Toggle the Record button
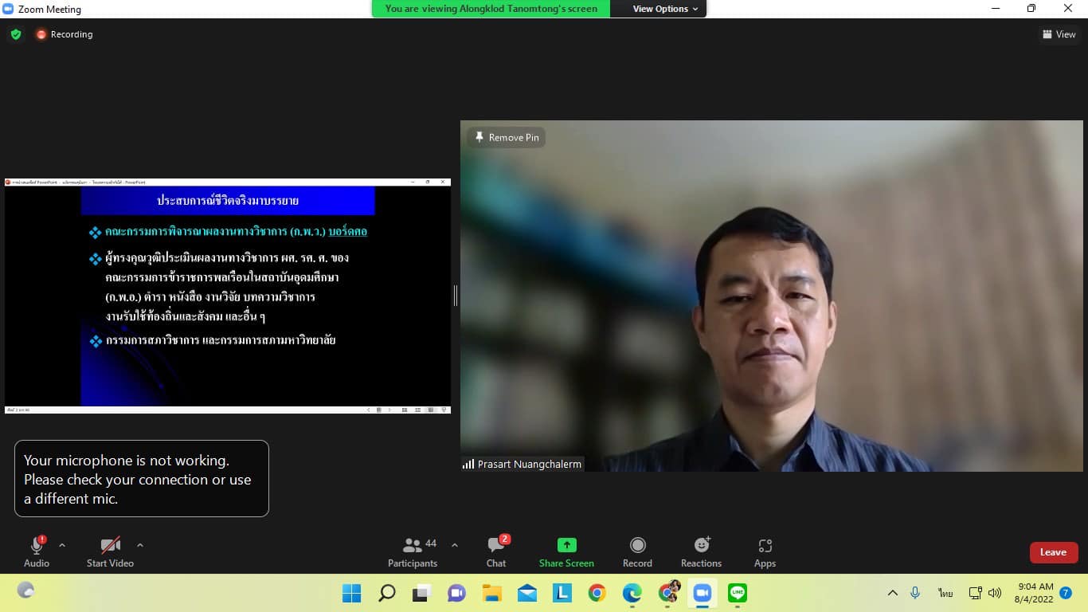The height and width of the screenshot is (612, 1088). click(637, 552)
